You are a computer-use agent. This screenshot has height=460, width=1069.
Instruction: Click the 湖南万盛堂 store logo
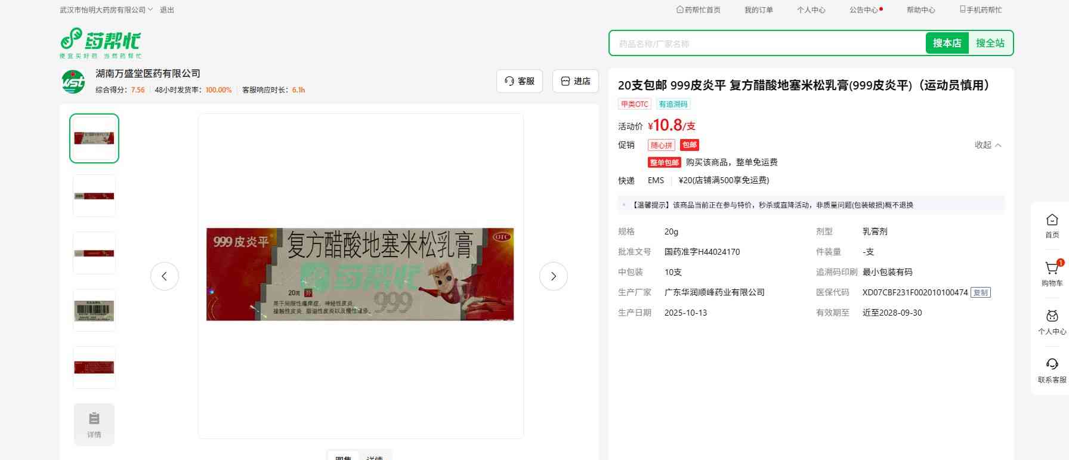pos(74,82)
